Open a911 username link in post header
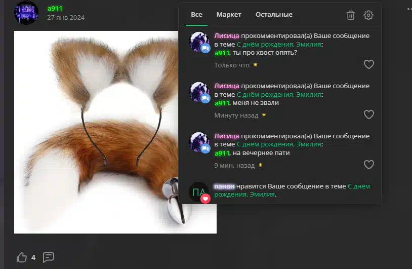Screen dimensions: 412x269 coord(55,9)
